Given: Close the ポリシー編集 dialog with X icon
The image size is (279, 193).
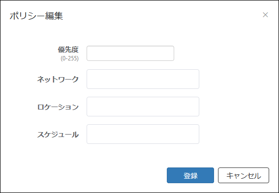Looking at the screenshot, I should (265, 15).
